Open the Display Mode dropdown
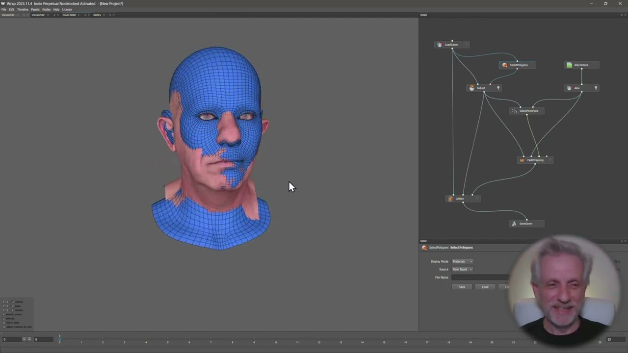 click(x=462, y=261)
